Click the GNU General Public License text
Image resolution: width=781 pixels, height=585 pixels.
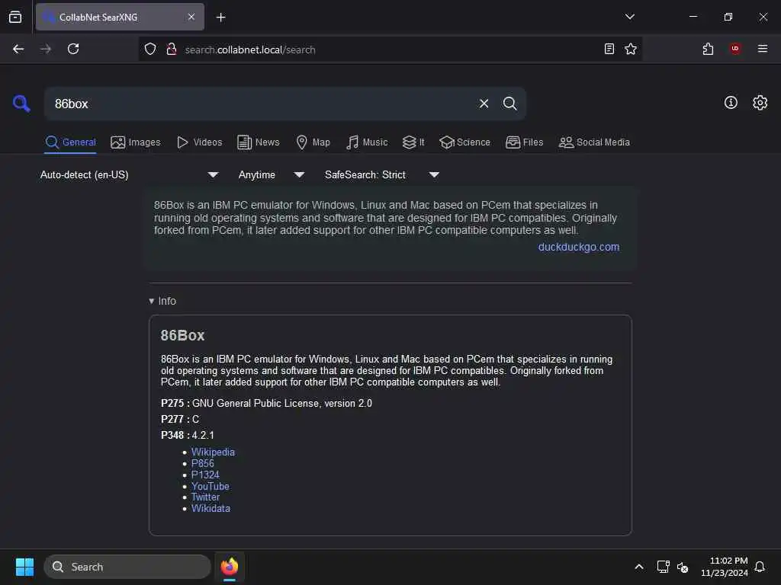[282, 403]
